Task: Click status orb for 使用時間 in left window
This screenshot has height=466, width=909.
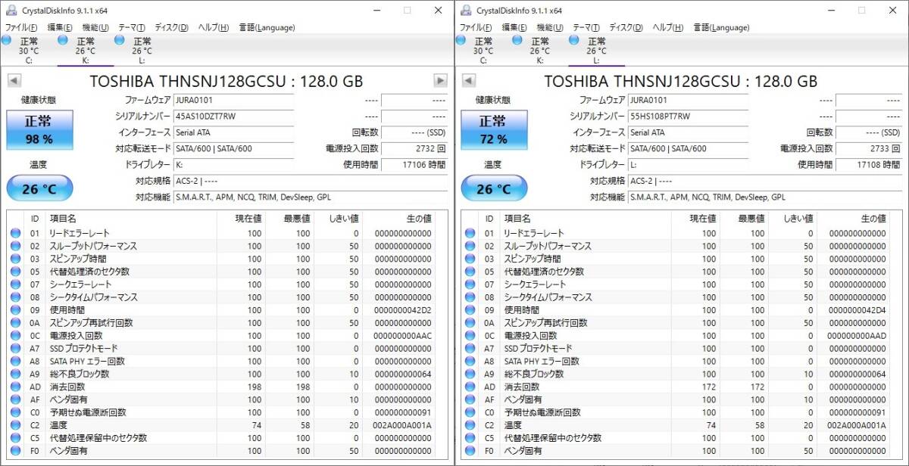Action: 15,311
